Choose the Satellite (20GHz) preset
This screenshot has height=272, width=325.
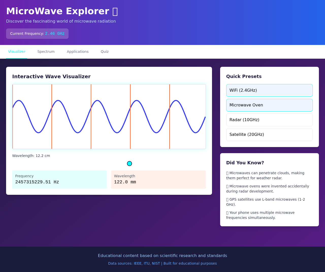[269, 134]
